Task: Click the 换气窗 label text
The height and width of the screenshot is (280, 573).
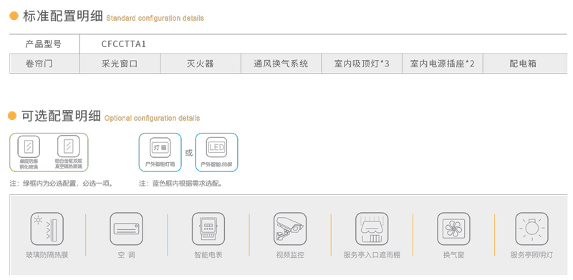Action: (453, 255)
